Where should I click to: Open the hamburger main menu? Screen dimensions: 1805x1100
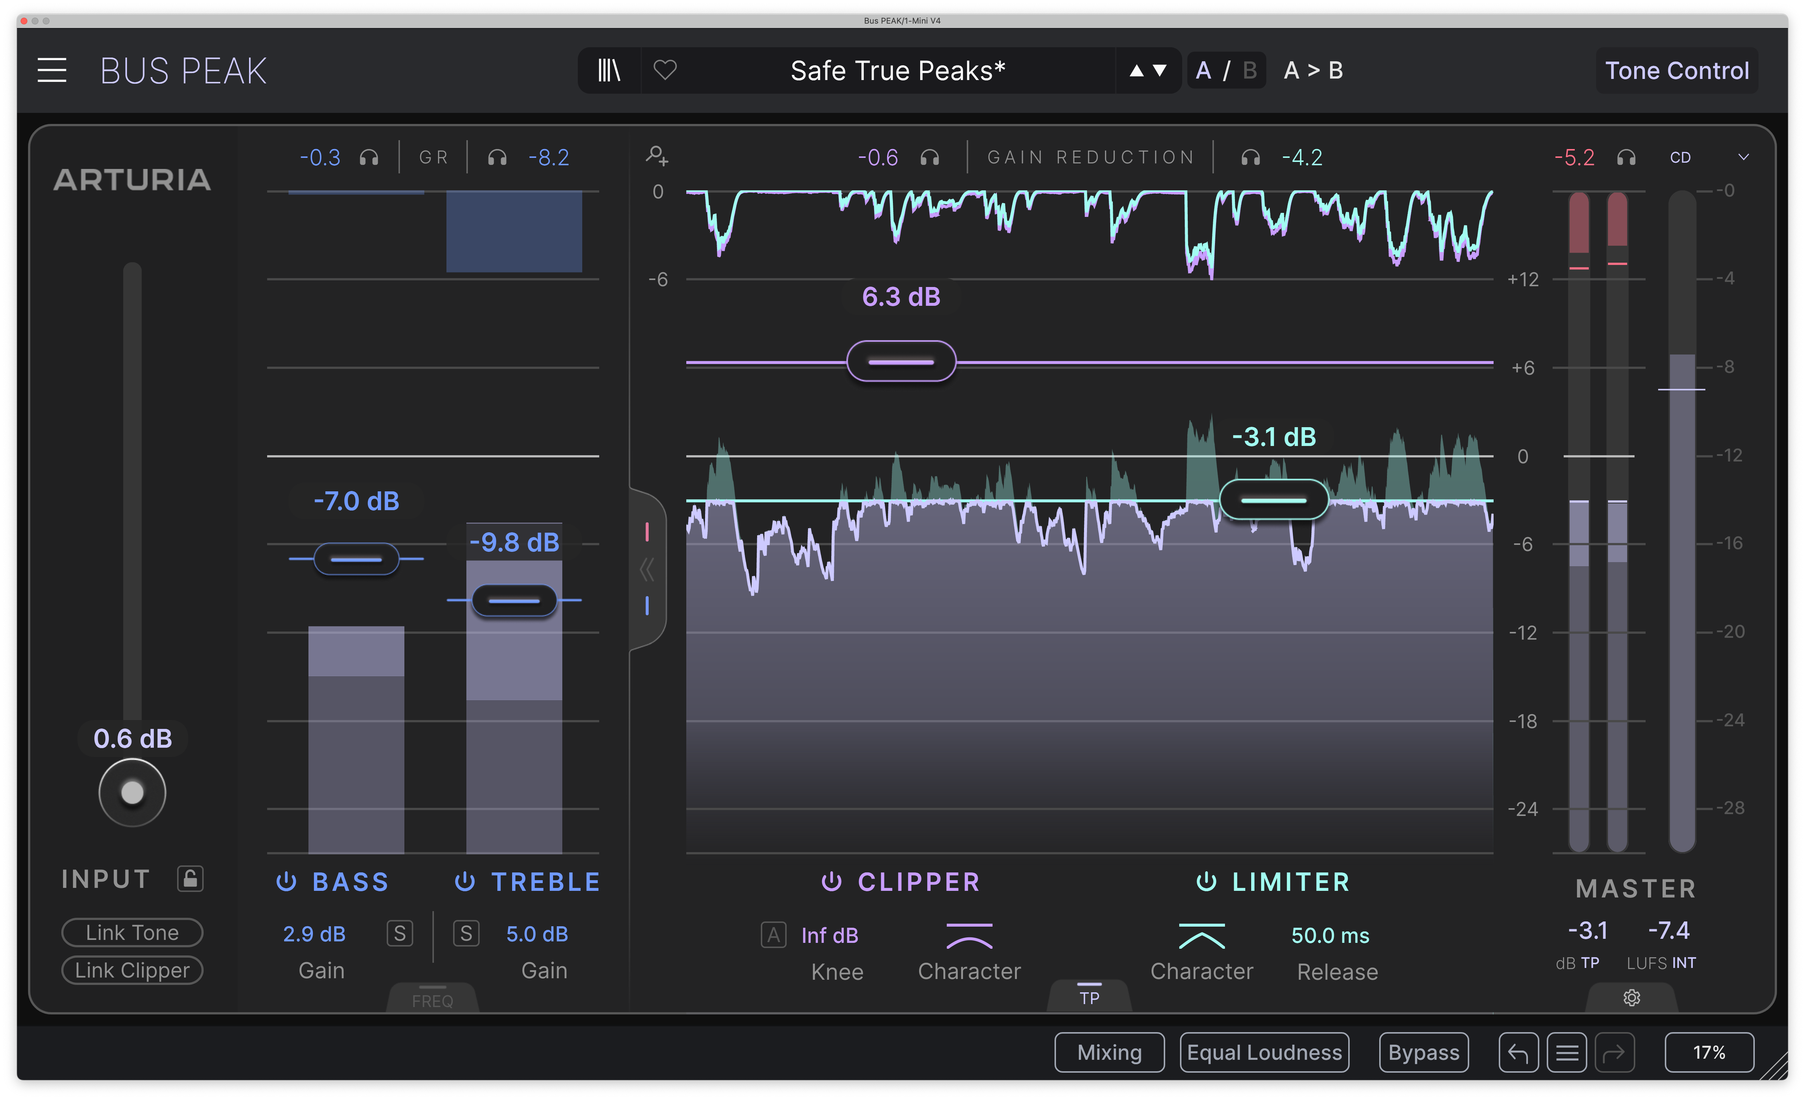pos(52,70)
